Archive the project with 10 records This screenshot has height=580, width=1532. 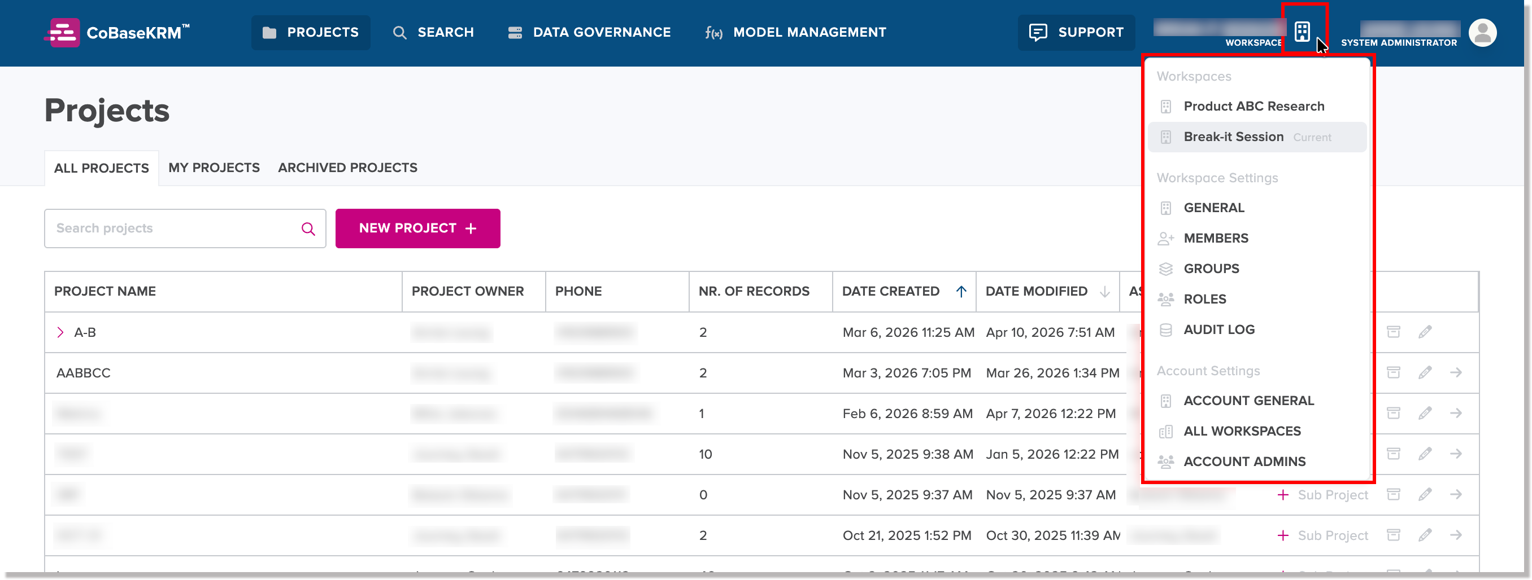(x=1393, y=454)
